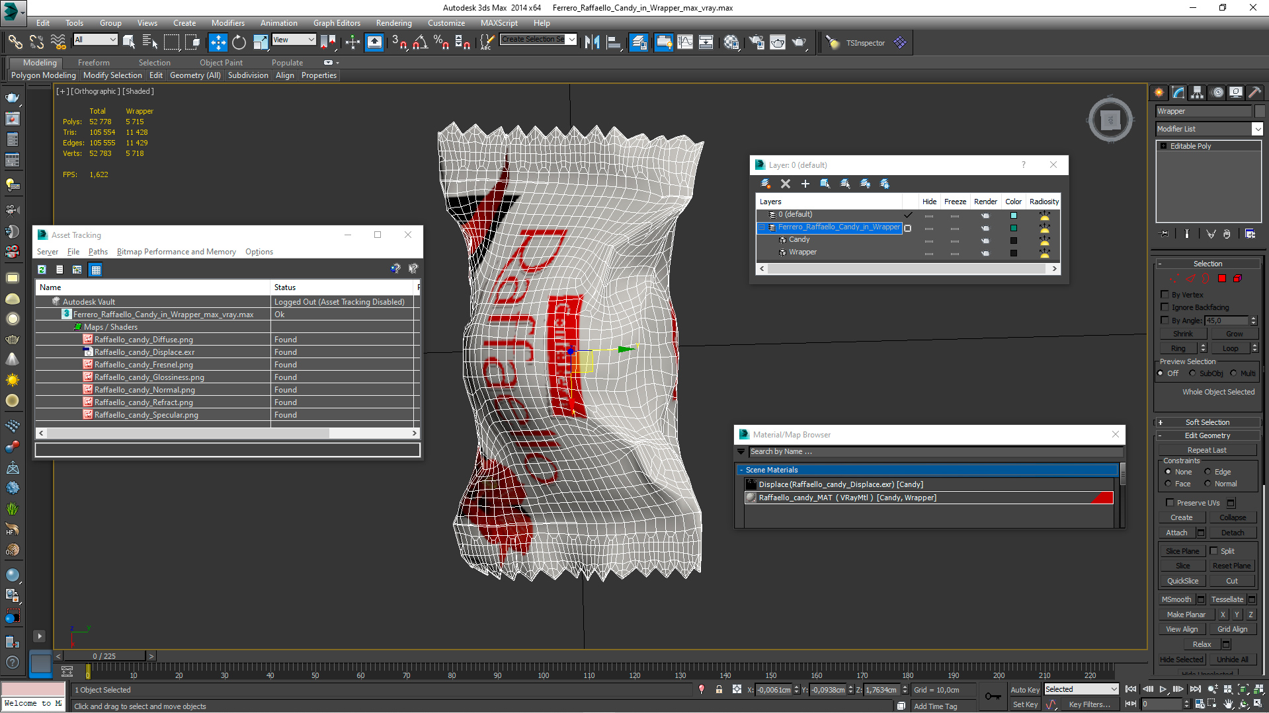Activate the Select and Rotate tool
Viewport: 1269px width, 713px height.
click(239, 42)
